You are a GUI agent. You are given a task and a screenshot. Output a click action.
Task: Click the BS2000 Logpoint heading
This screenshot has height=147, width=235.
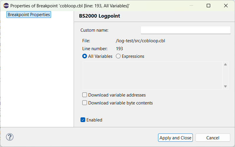99,16
